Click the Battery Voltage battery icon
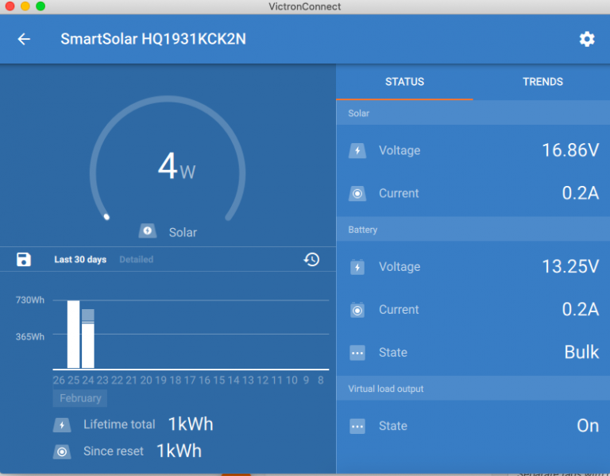 click(x=357, y=267)
